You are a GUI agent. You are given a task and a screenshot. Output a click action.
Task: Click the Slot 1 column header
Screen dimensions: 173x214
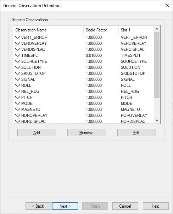click(x=136, y=30)
